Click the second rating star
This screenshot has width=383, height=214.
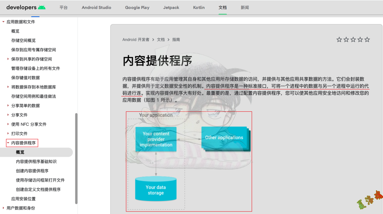[x=346, y=40]
